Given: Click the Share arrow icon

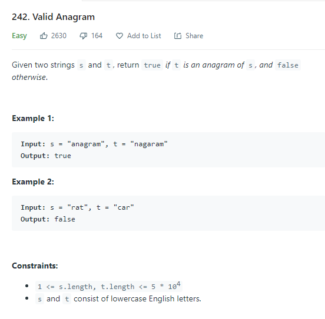Looking at the screenshot, I should 178,36.
